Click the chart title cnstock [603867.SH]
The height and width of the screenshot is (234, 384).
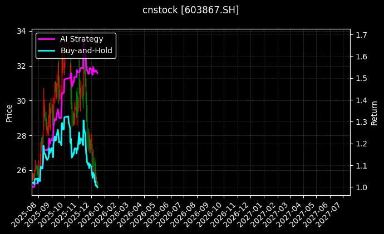pyautogui.click(x=191, y=10)
